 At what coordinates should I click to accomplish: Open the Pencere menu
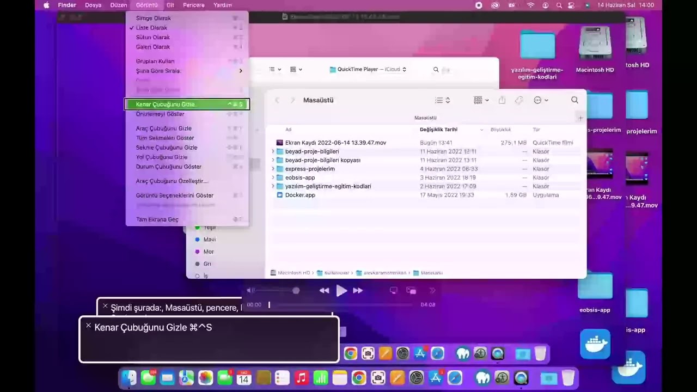tap(193, 5)
